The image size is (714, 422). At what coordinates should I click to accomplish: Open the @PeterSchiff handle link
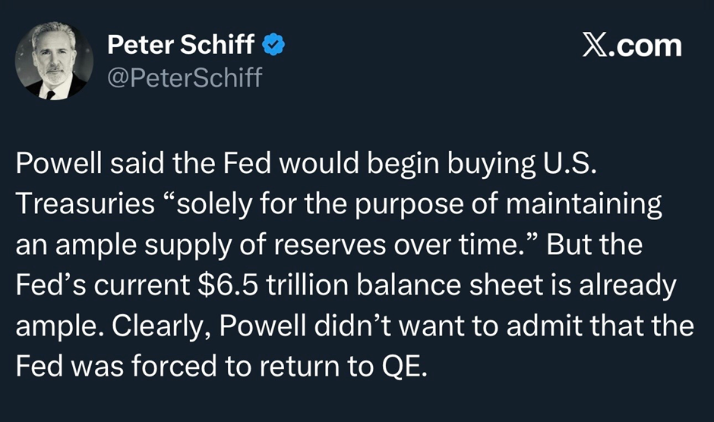(184, 77)
